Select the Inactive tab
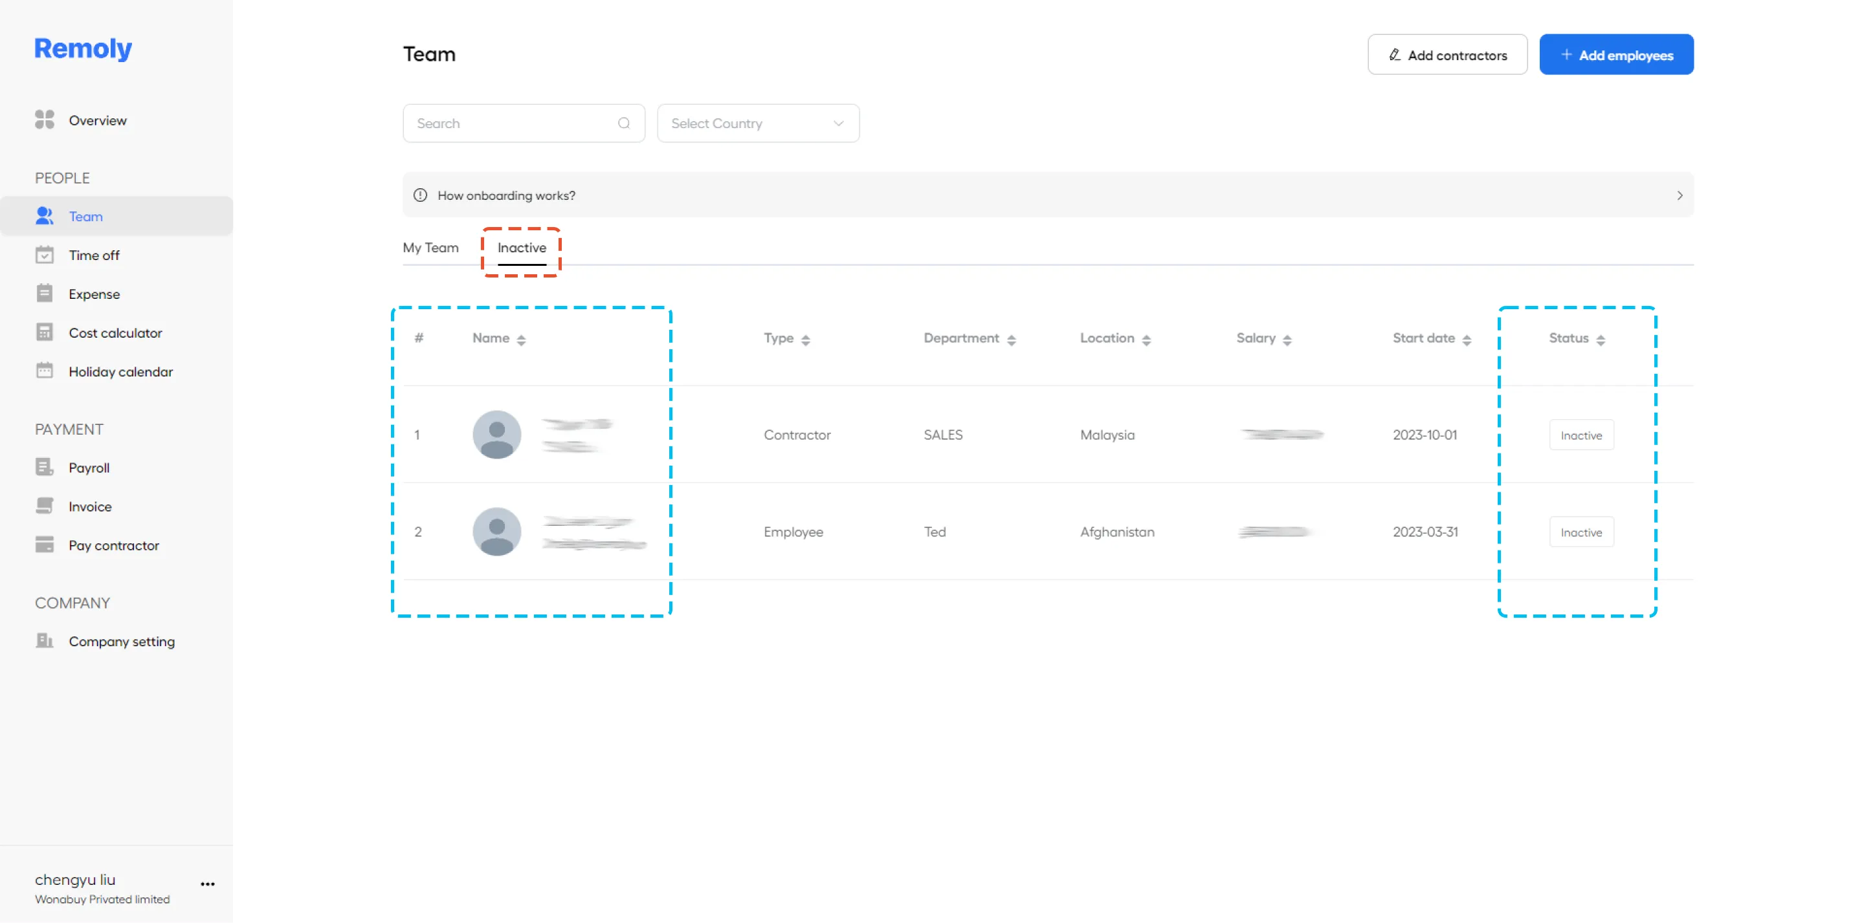The width and height of the screenshot is (1864, 923). pyautogui.click(x=522, y=247)
